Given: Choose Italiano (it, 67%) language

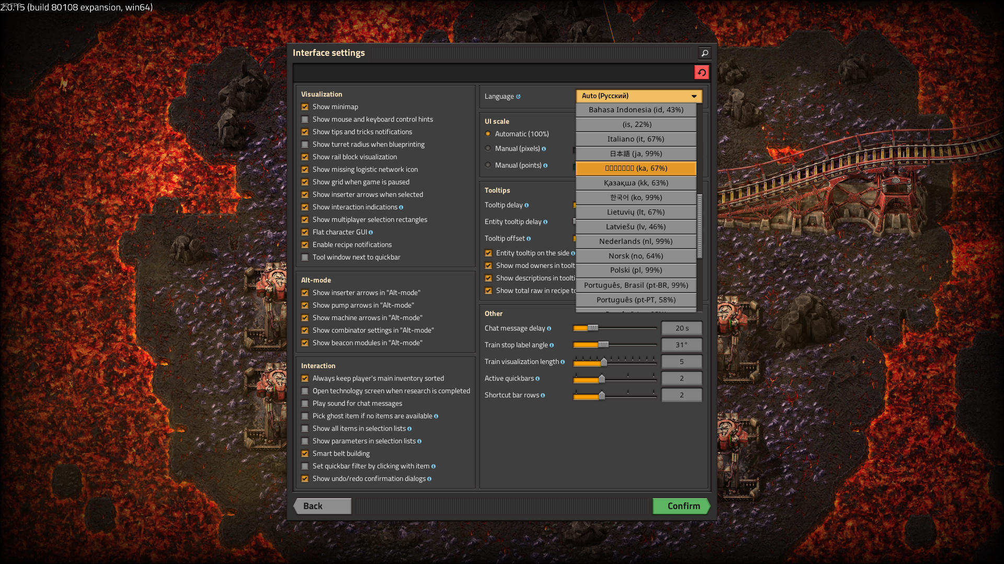Looking at the screenshot, I should coord(636,139).
